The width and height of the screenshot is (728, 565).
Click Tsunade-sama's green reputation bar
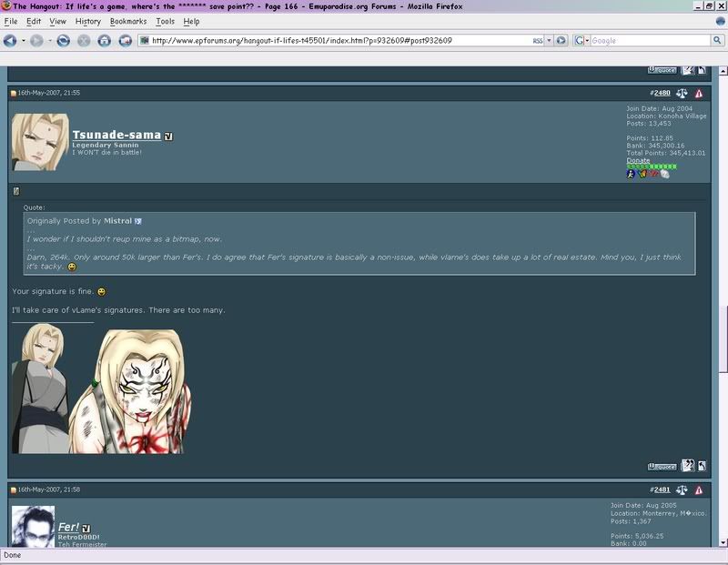coord(652,166)
